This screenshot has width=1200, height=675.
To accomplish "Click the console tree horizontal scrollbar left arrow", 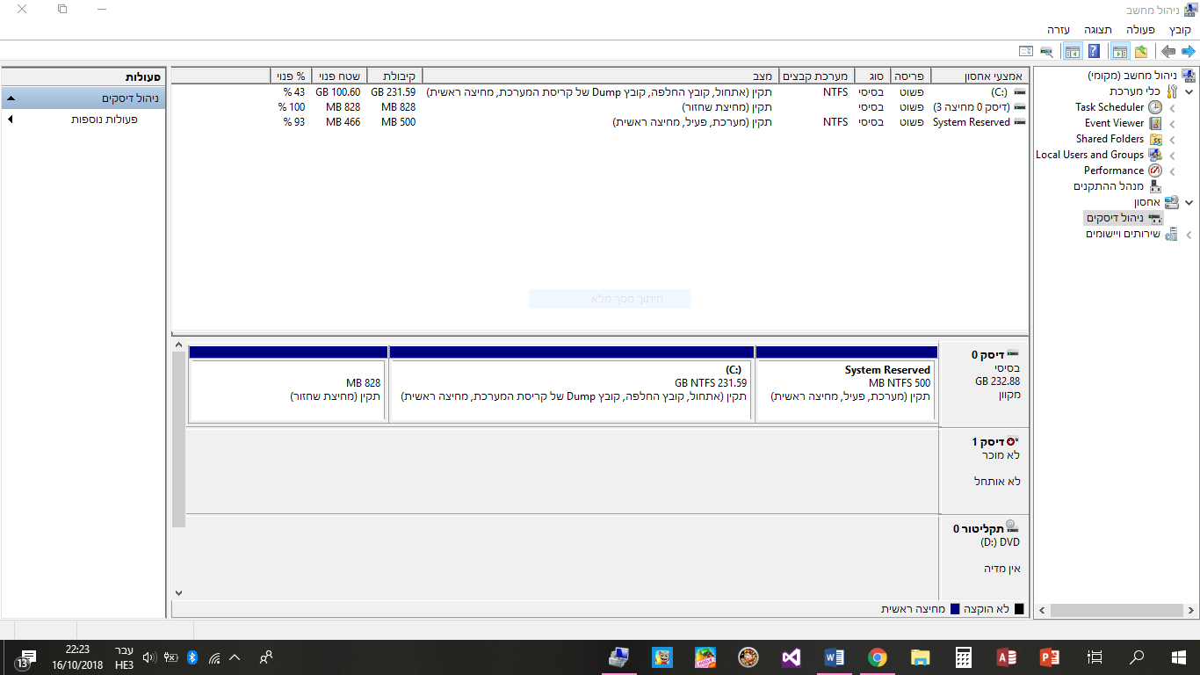I will [1042, 610].
